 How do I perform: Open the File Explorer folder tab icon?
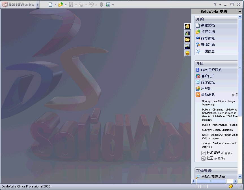[187, 40]
